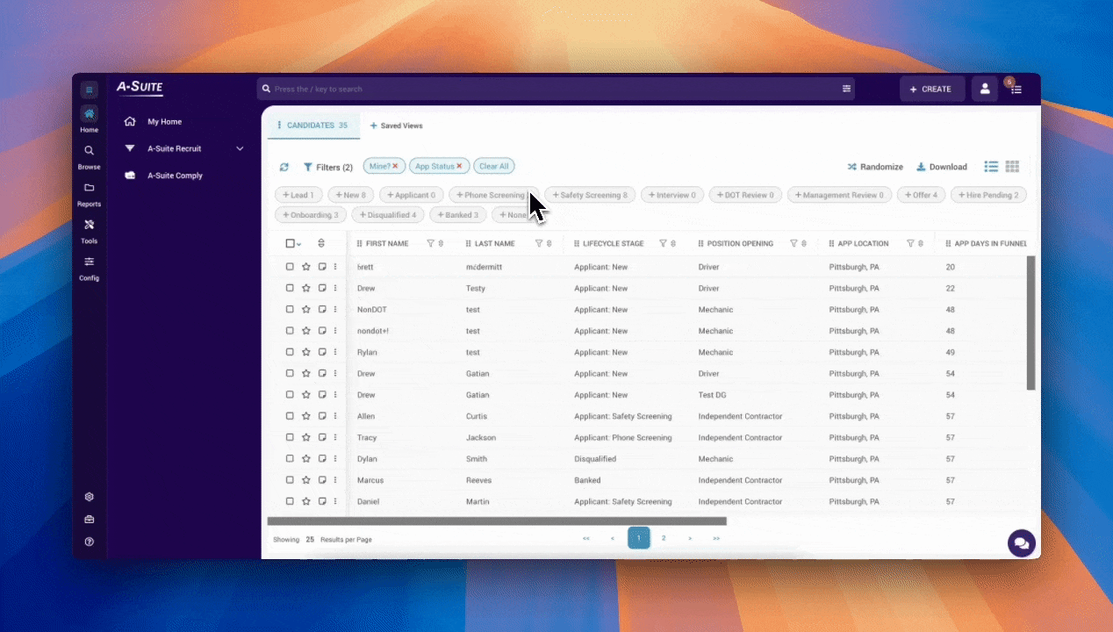Open the user profile icon
This screenshot has width=1113, height=632.
pos(985,89)
